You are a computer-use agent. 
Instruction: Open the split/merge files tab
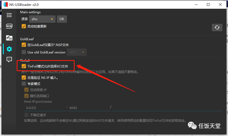coord(9,38)
